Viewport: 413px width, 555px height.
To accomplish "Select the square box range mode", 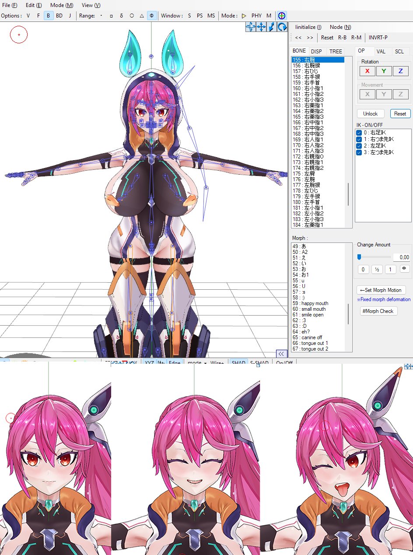I will pyautogui.click(x=112, y=15).
